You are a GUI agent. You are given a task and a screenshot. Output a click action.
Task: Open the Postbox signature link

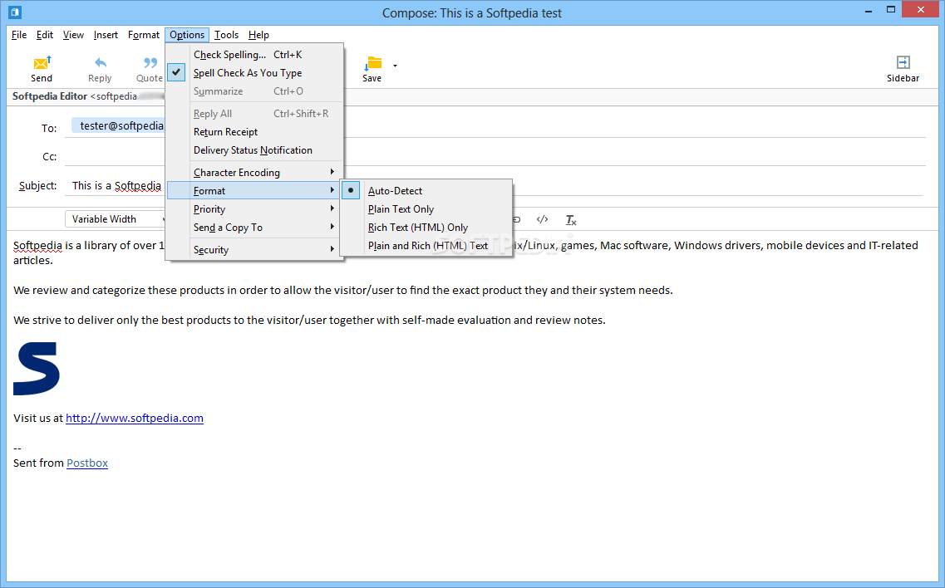[x=87, y=463]
